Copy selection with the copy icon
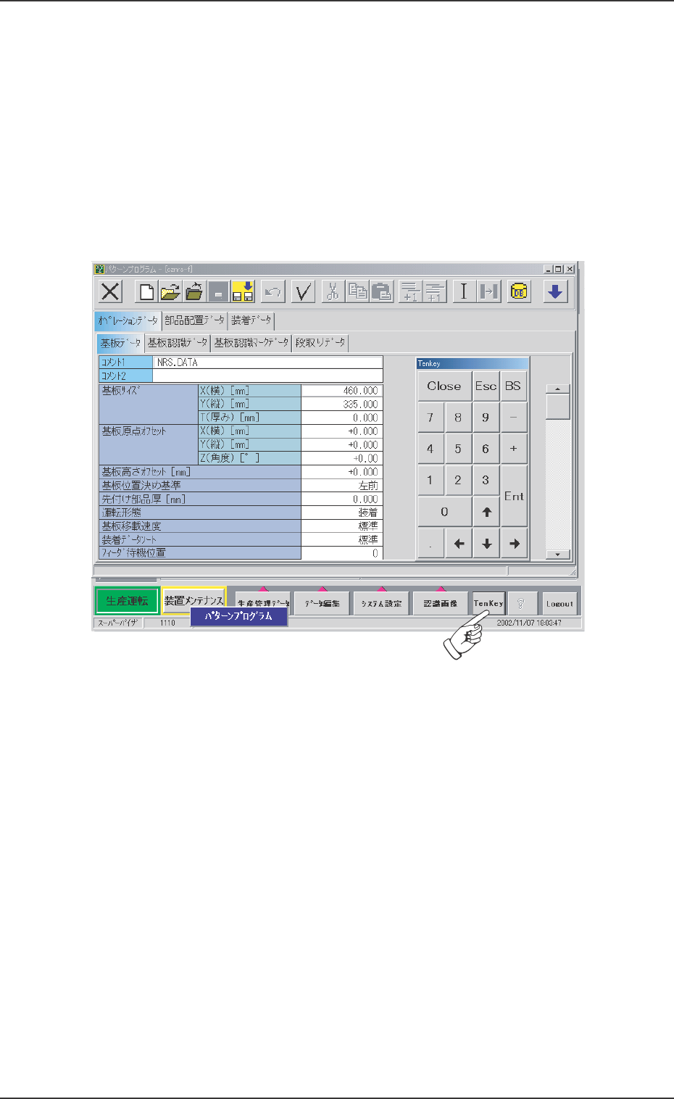Screen dimensions: 674x1099 click(x=357, y=292)
